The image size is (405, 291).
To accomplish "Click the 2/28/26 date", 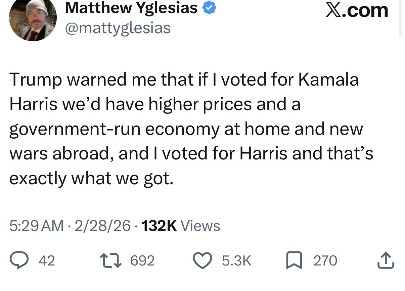I will [102, 226].
